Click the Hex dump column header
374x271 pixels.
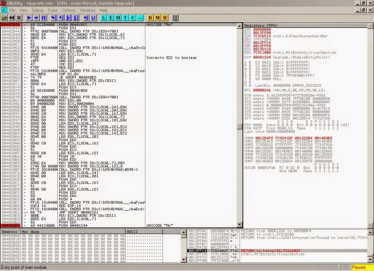point(73,232)
